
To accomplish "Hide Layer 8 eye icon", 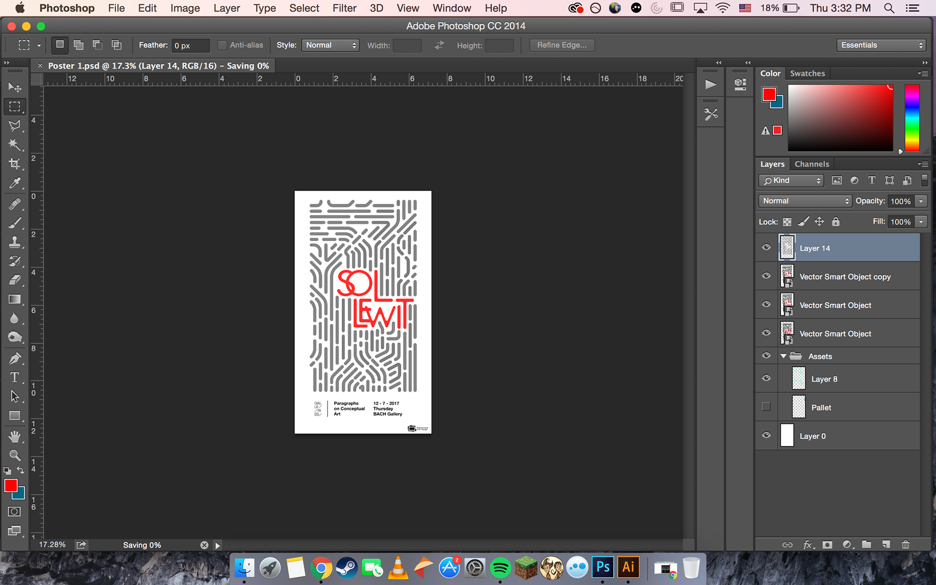I will [766, 378].
